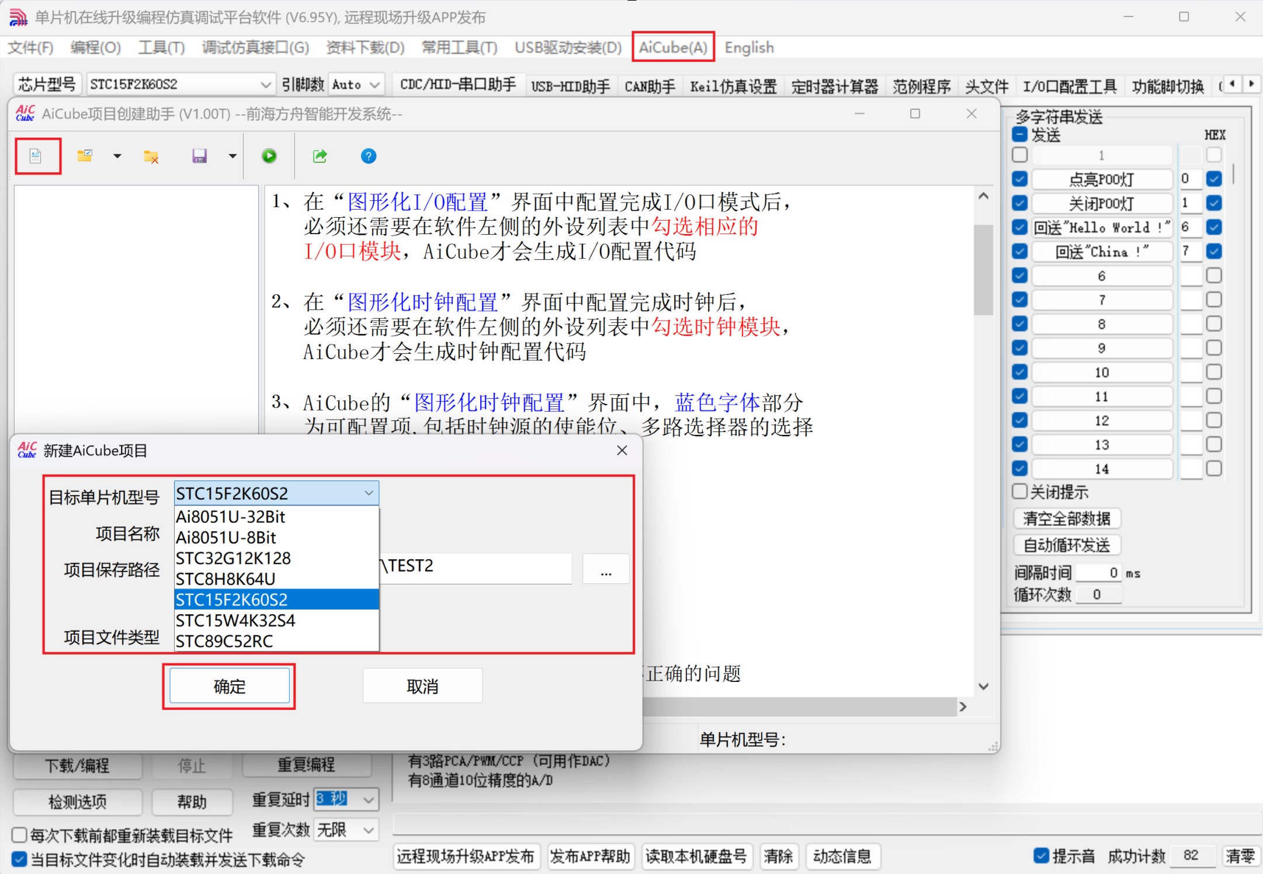
Task: Click 读取本机硬盘号 button
Action: [696, 856]
